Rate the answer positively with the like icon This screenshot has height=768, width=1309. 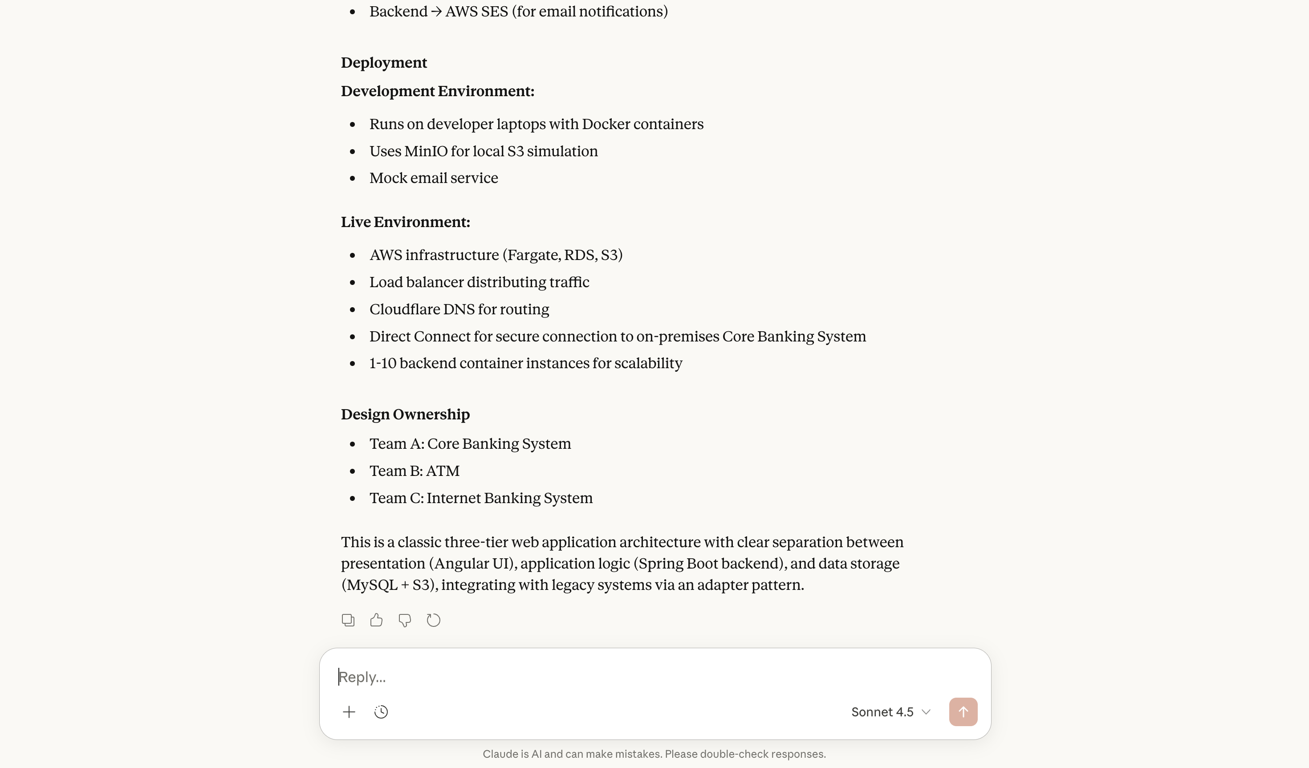click(x=376, y=619)
